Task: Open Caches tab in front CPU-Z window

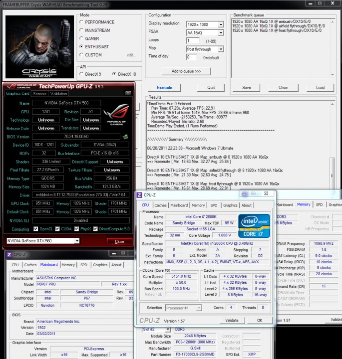Action: (160, 205)
